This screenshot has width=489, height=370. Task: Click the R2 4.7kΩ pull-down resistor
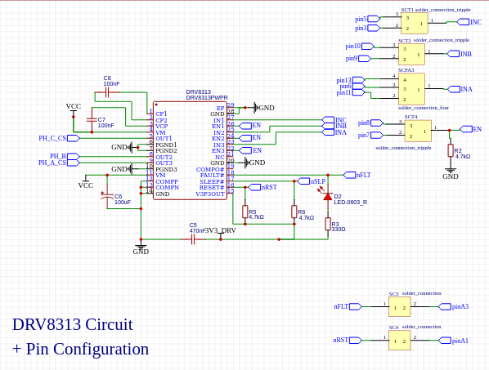[451, 150]
